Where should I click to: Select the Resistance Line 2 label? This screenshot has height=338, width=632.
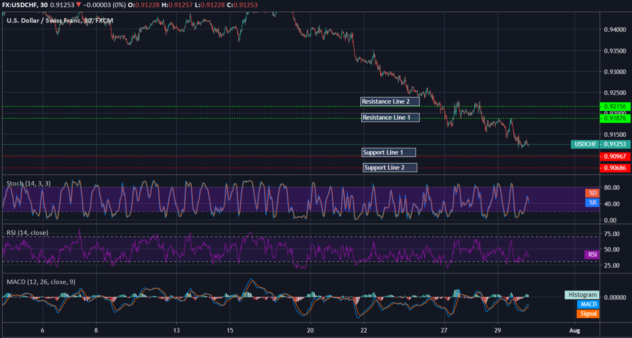click(x=390, y=102)
